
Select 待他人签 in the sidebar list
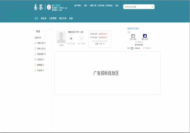coord(41,48)
